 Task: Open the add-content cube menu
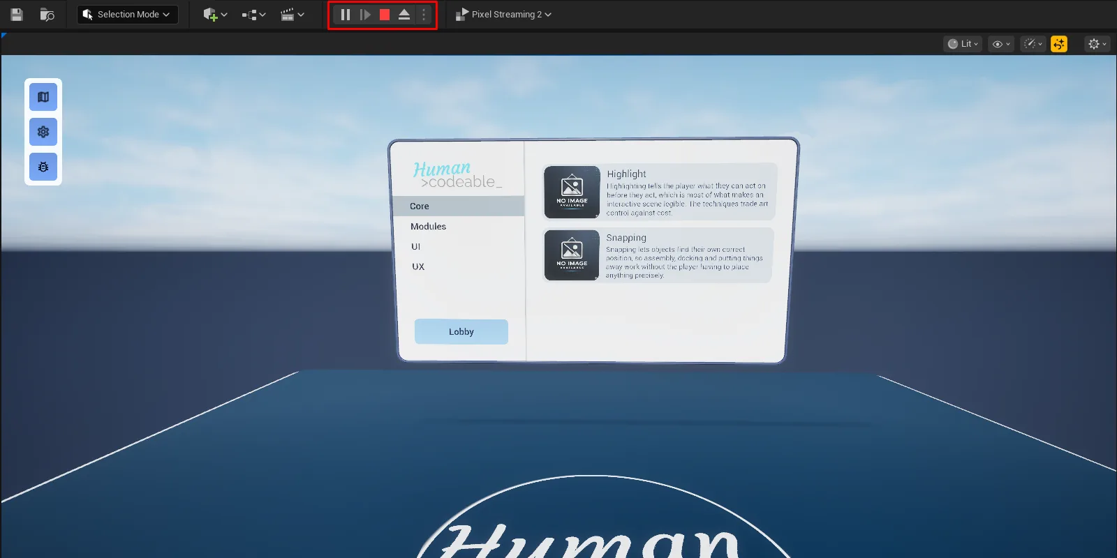coord(215,15)
